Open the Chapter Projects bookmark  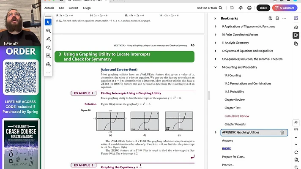click(235, 124)
